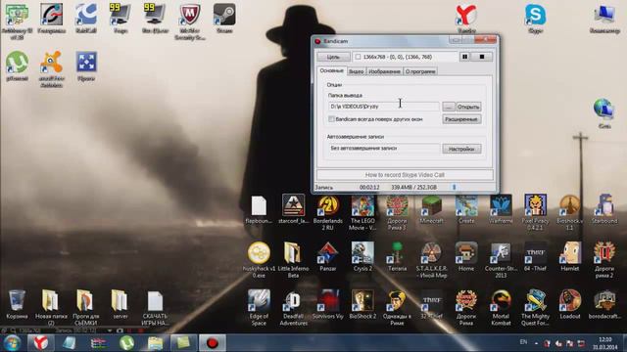
Task: Open the file explorer taskbar icon
Action: pyautogui.click(x=155, y=343)
